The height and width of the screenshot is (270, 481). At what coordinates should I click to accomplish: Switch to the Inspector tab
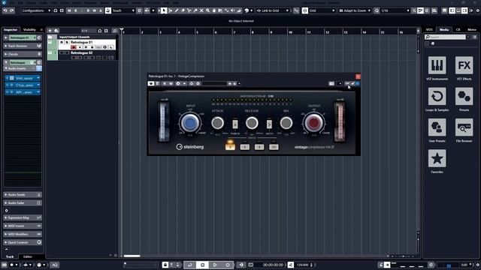11,30
